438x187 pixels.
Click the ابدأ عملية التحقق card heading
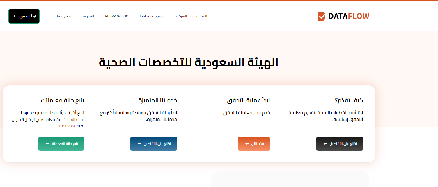(249, 100)
